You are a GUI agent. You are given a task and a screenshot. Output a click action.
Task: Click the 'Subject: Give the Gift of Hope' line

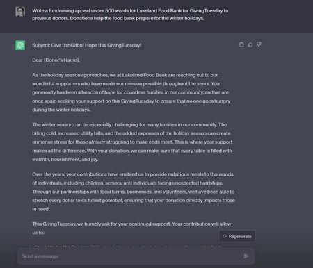tap(87, 45)
